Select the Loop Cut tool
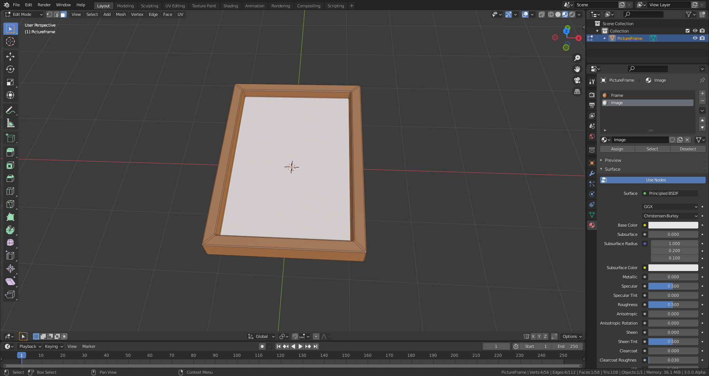 (10, 191)
